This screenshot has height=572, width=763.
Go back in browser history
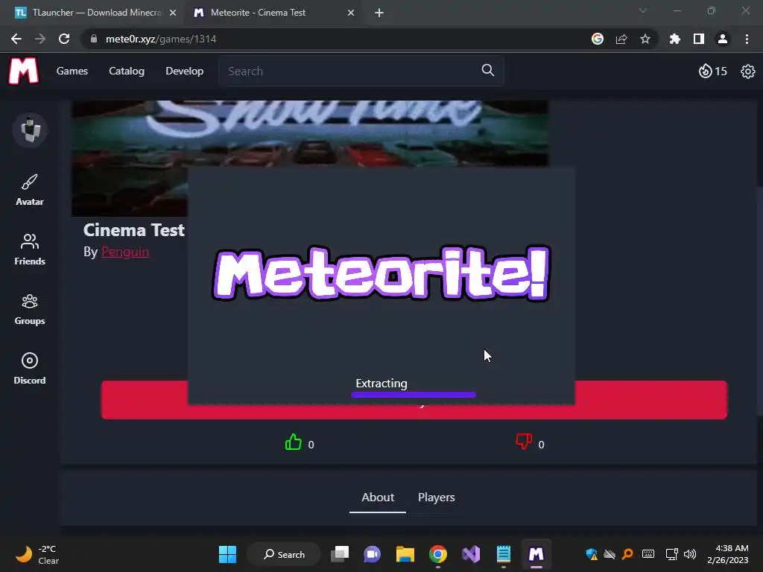click(x=16, y=39)
